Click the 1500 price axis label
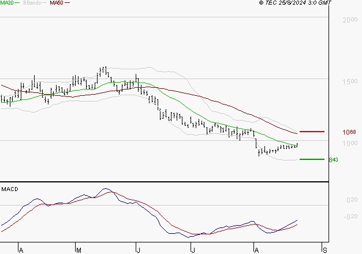 click(350, 81)
